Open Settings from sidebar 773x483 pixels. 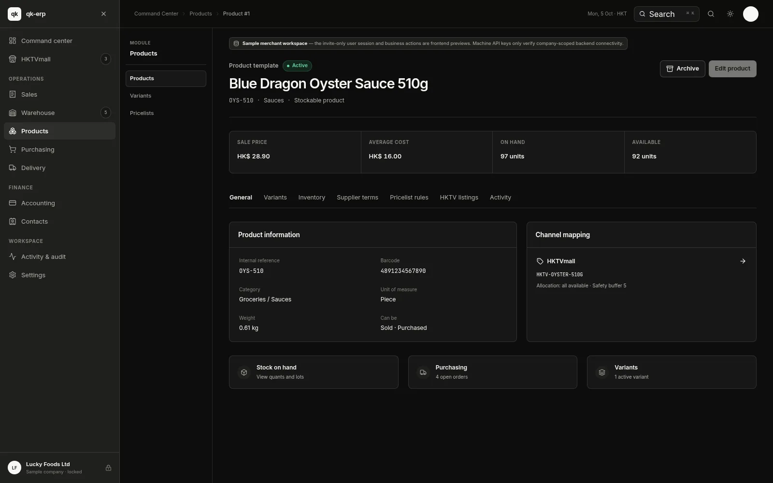(x=59, y=275)
